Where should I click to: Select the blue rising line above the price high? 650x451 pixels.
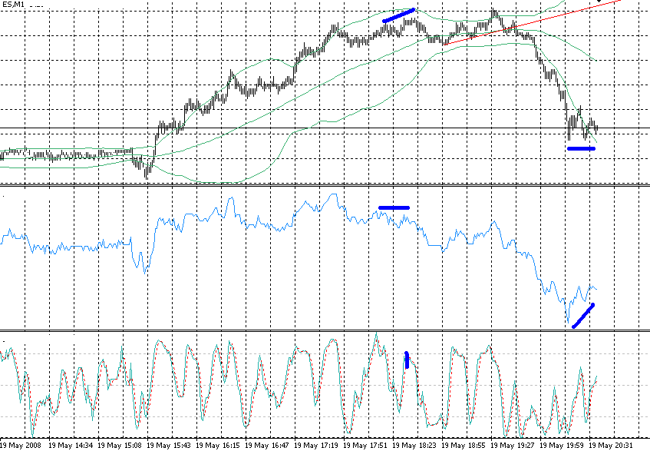398,15
